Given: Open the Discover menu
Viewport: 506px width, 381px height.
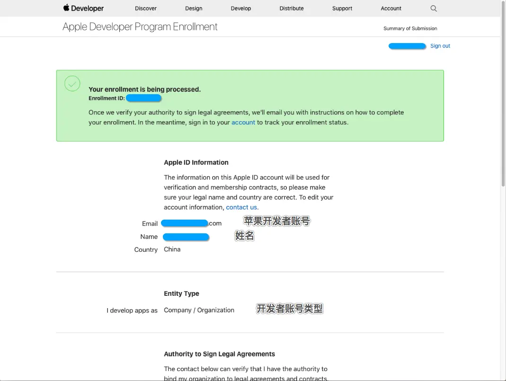Looking at the screenshot, I should pos(145,9).
